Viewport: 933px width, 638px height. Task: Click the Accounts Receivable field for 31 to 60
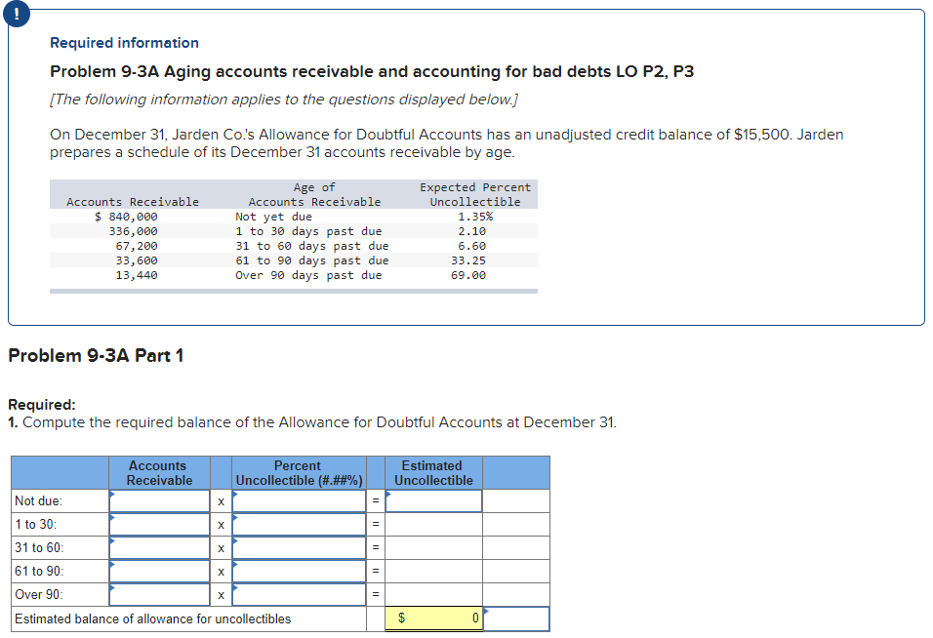pos(157,547)
